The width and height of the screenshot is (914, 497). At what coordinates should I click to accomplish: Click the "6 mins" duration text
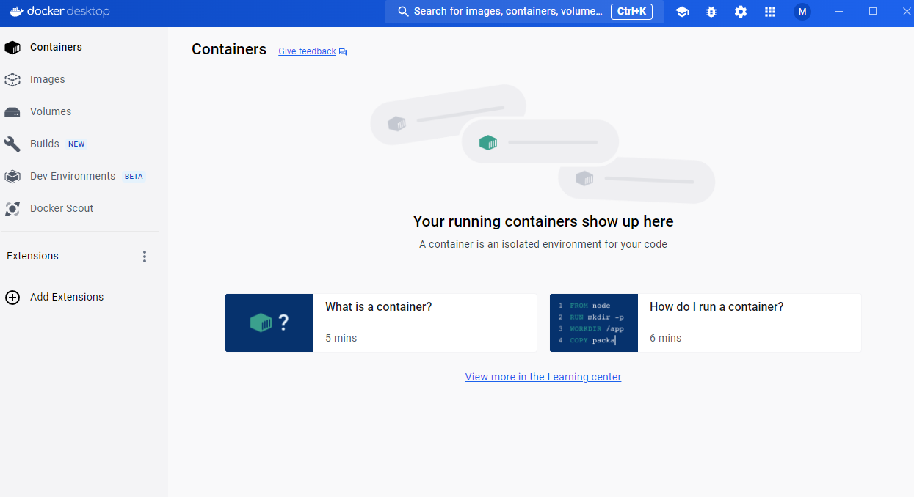click(x=666, y=338)
